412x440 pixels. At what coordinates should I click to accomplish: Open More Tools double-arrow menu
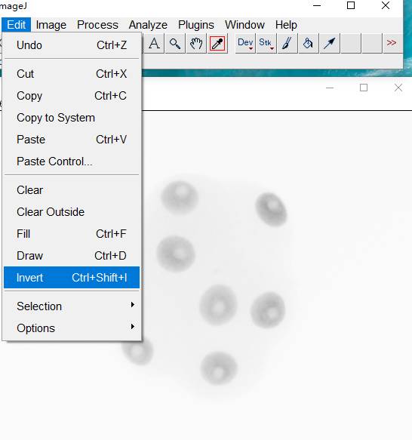pos(392,44)
